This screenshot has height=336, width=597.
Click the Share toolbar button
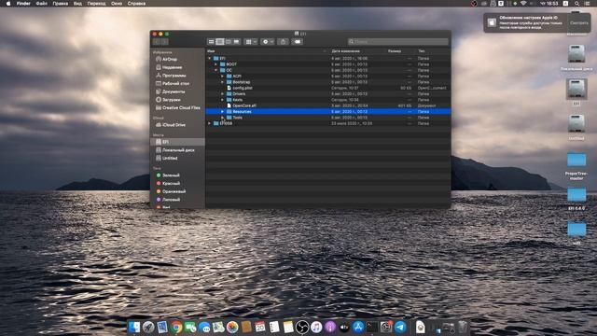(x=283, y=41)
